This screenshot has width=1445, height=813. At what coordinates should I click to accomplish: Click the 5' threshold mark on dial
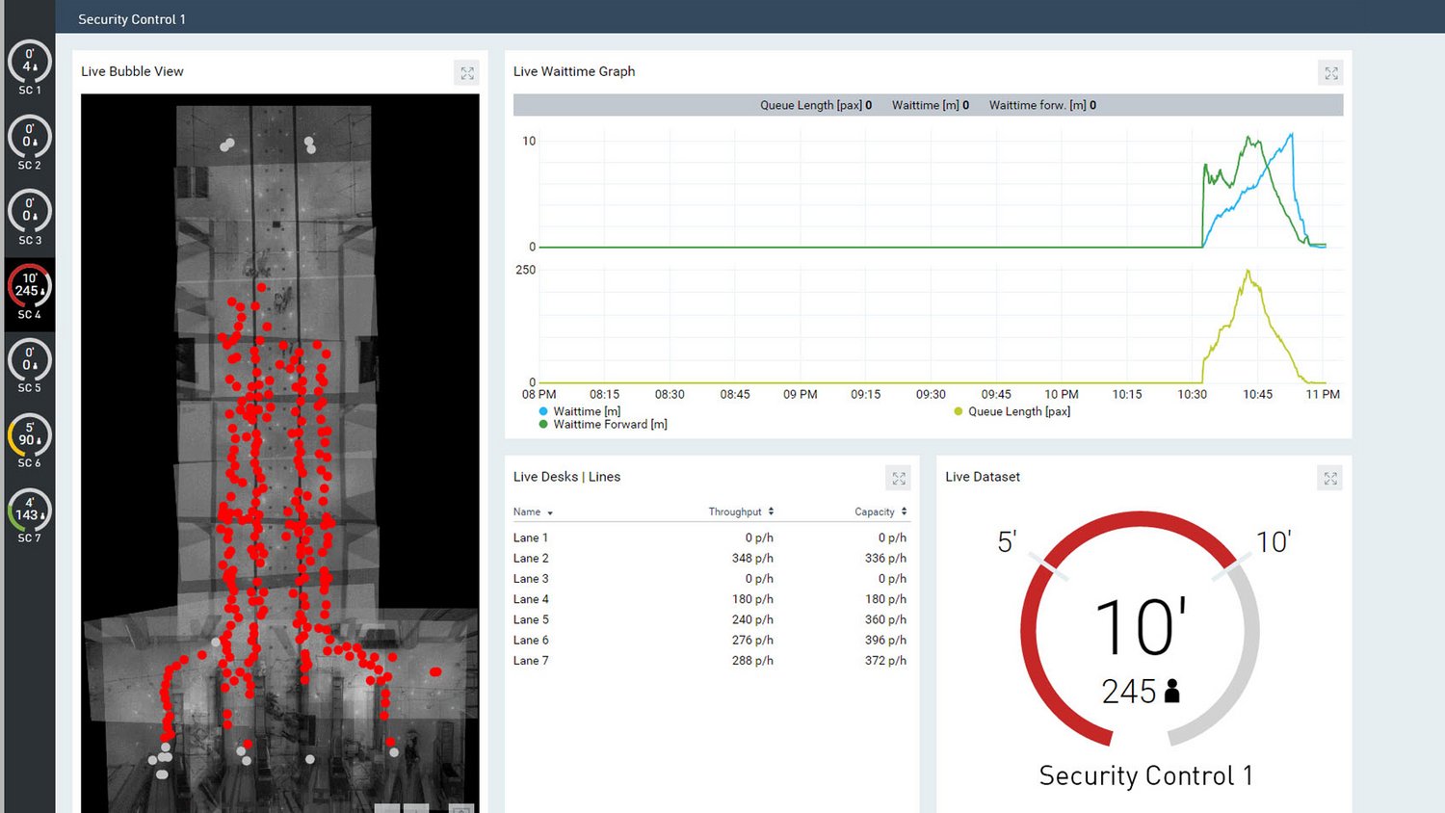pos(1007,541)
